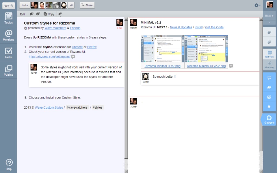The height and width of the screenshot is (173, 277).
Task: Click the 'So much better!!' reply text
Action: click(x=164, y=76)
